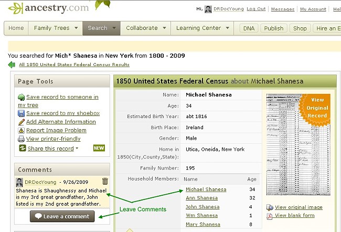This screenshot has width=341, height=232.
Task: Click Save record to my shoebox
Action: pyautogui.click(x=63, y=113)
